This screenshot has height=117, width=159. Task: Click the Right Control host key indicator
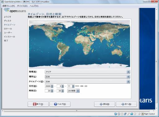(x=148, y=114)
